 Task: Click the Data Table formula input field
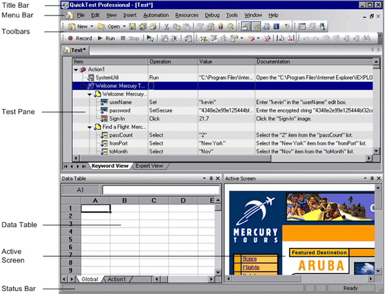click(161, 190)
